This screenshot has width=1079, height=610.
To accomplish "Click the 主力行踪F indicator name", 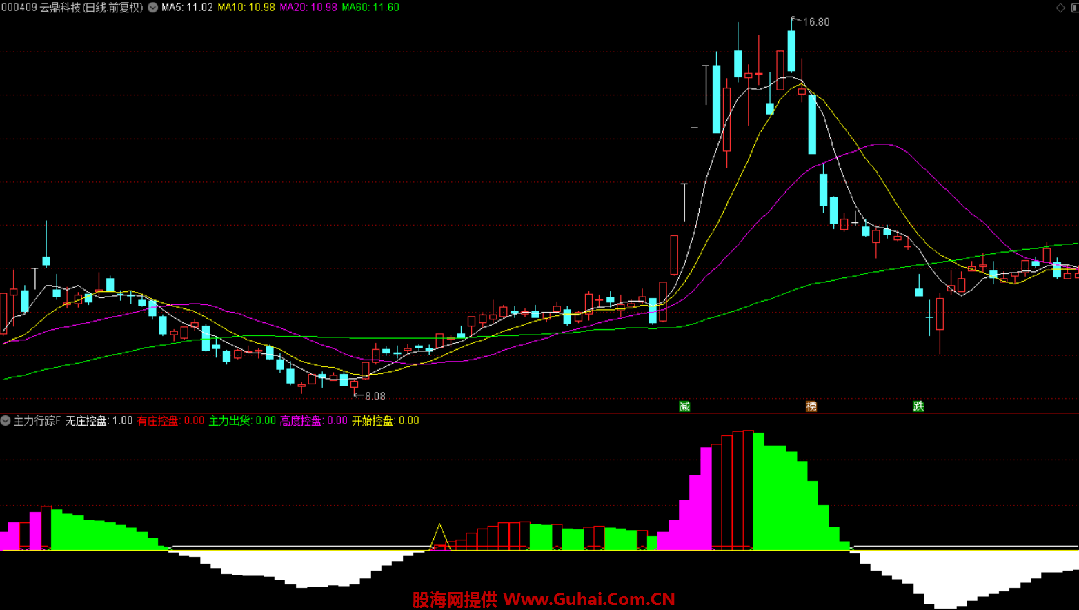I will point(37,421).
